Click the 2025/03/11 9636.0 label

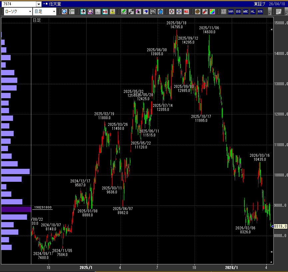point(112,190)
